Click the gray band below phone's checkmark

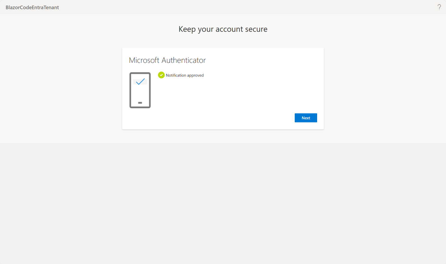tap(144, 83)
